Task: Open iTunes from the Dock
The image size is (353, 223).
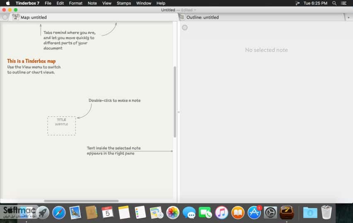Action: [x=222, y=212]
